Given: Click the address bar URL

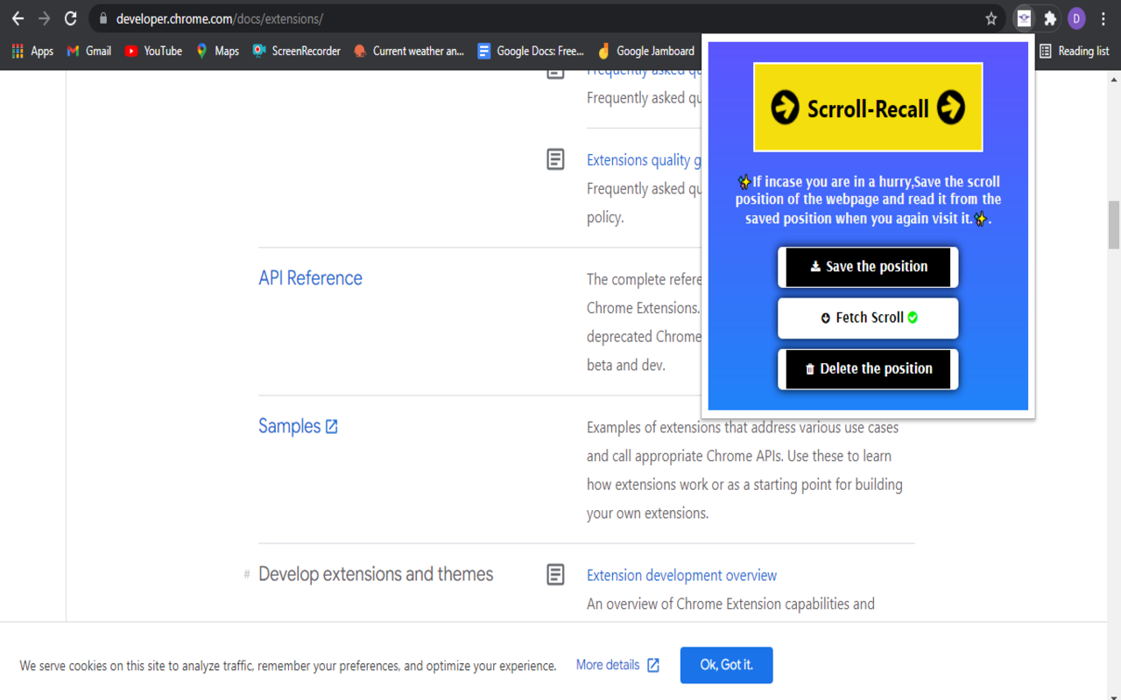Looking at the screenshot, I should coord(219,18).
